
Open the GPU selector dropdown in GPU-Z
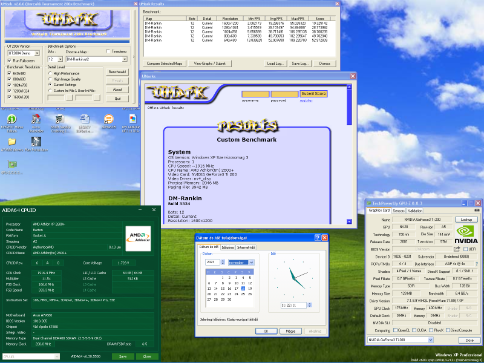click(x=431, y=339)
